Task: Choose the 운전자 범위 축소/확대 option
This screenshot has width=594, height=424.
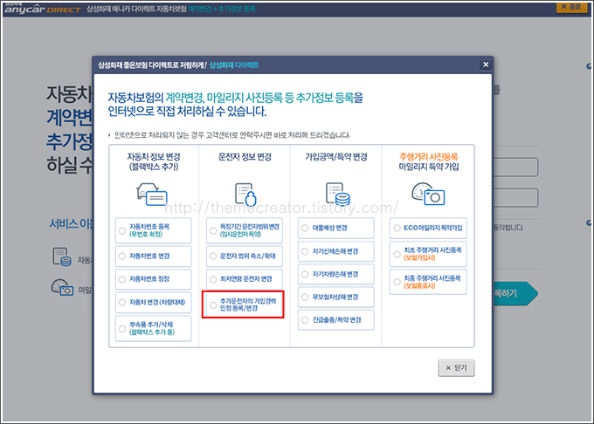Action: click(x=245, y=256)
